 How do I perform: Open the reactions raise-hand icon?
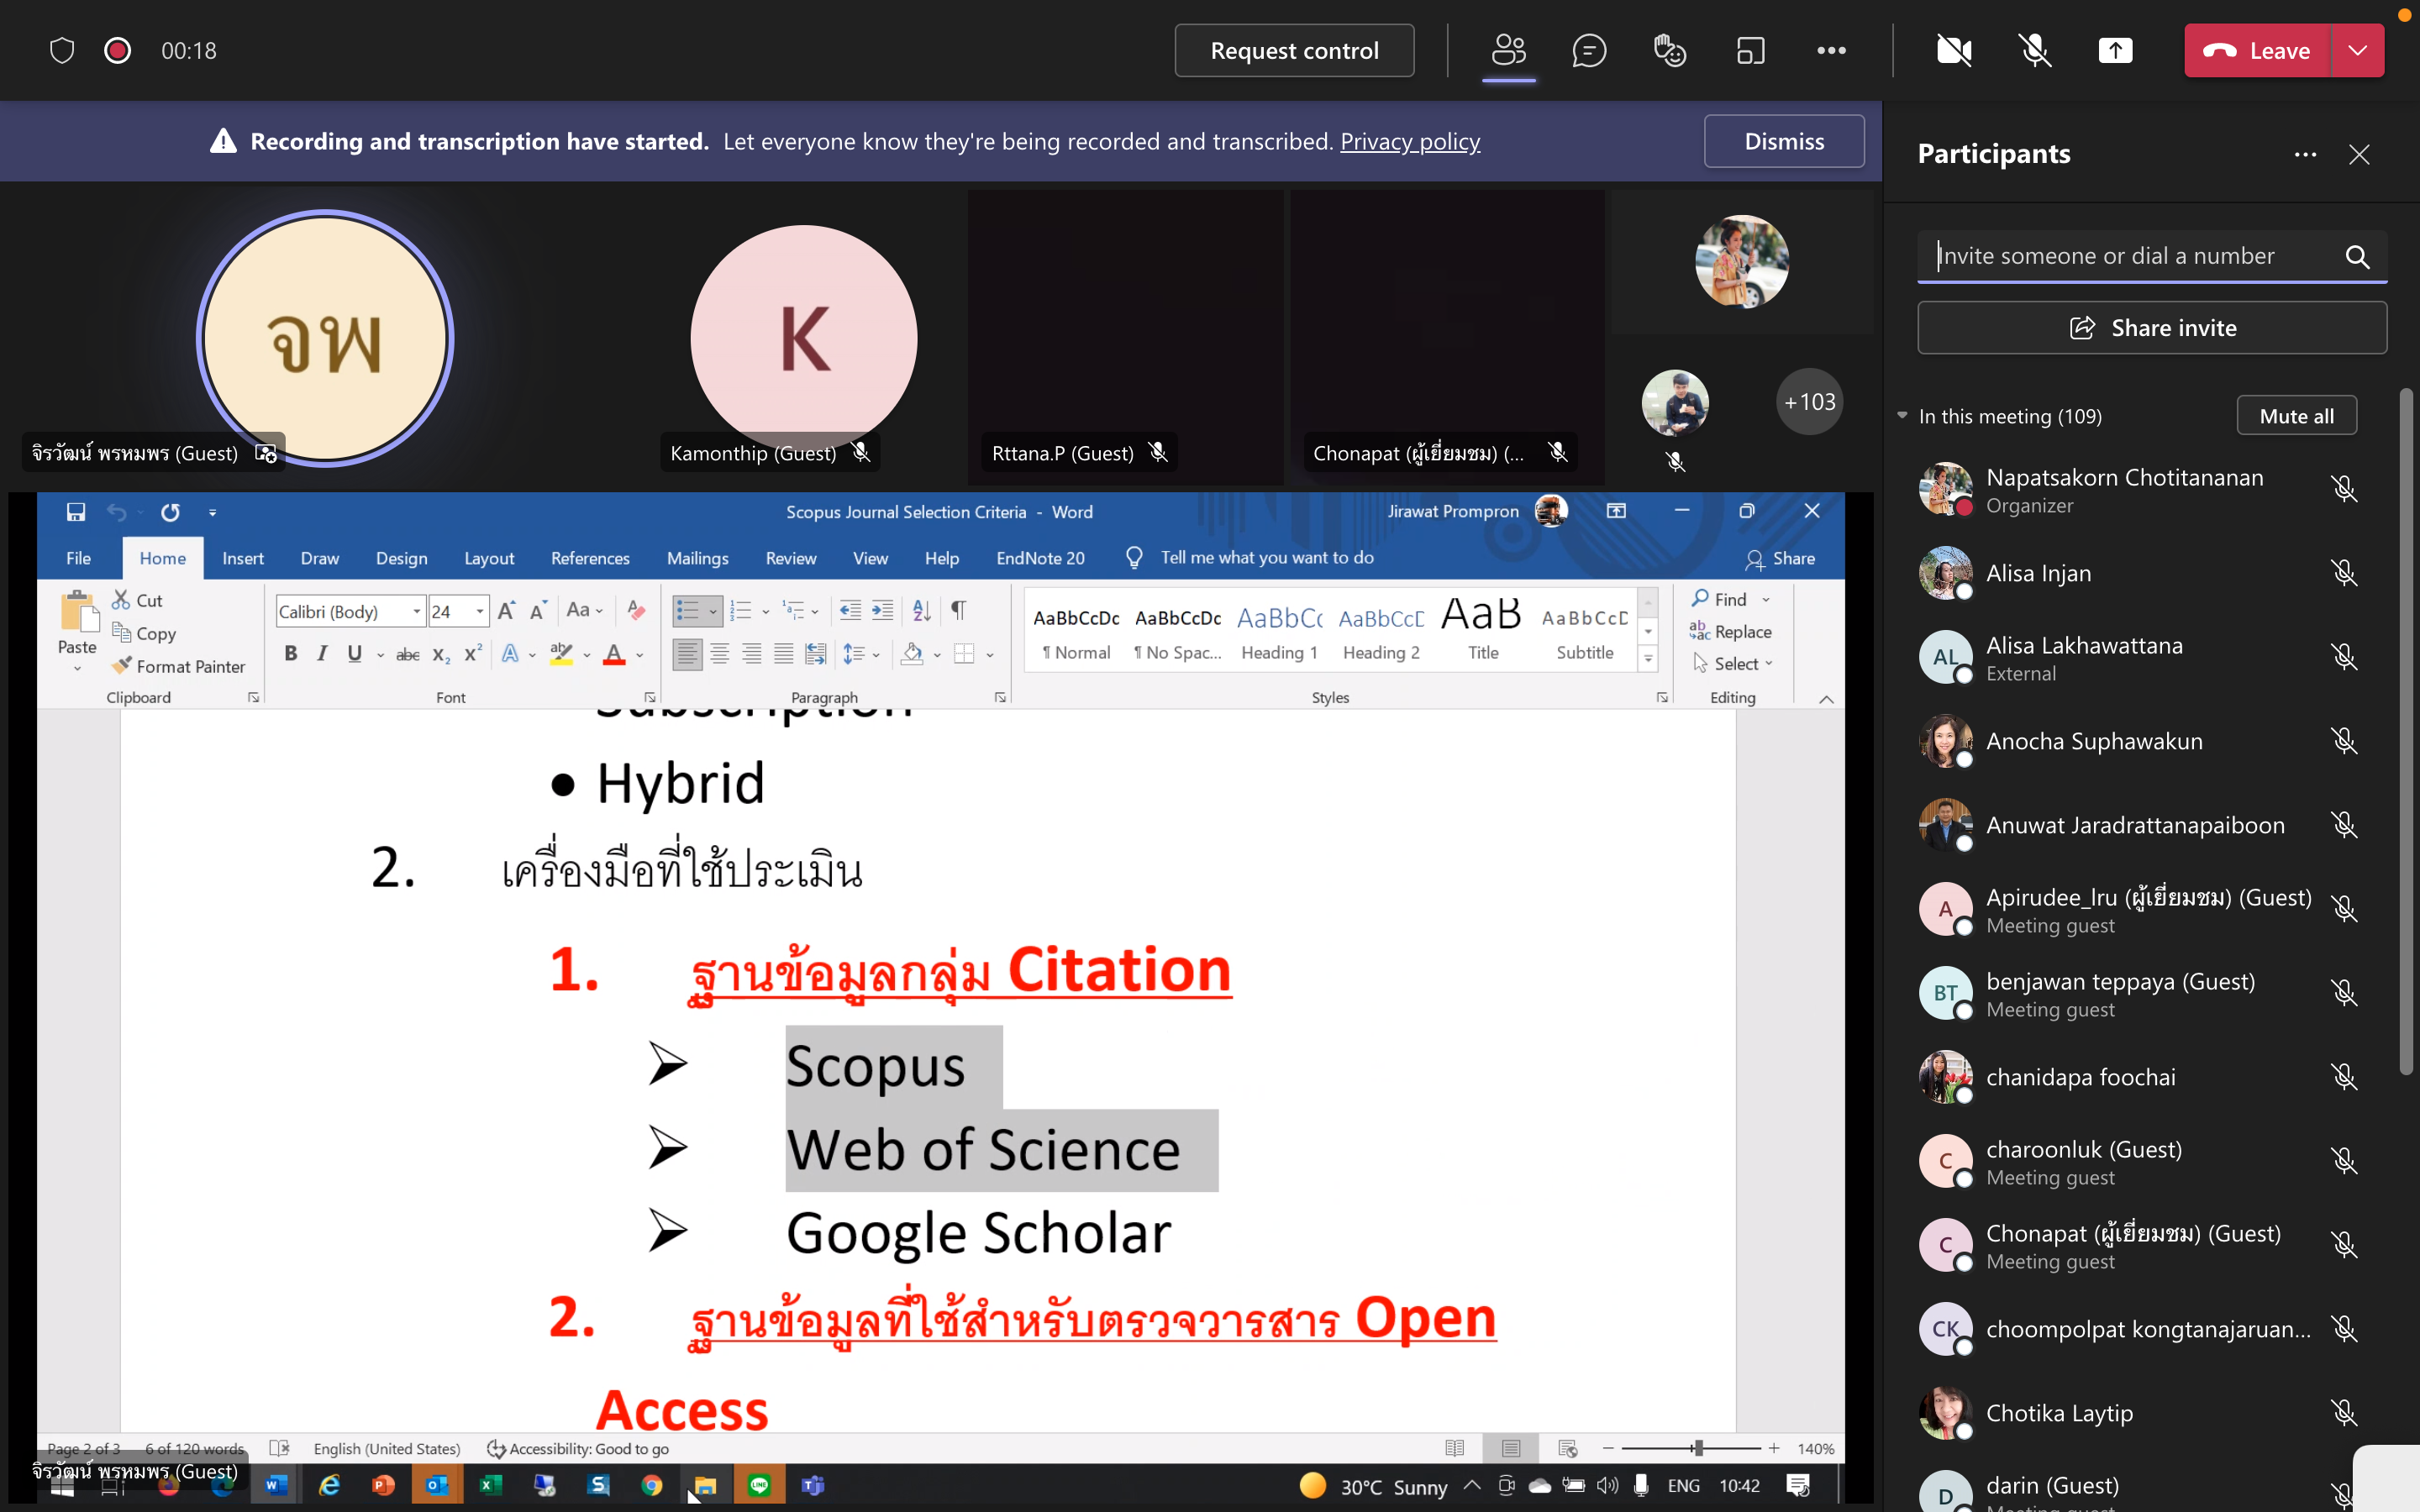pos(1670,50)
